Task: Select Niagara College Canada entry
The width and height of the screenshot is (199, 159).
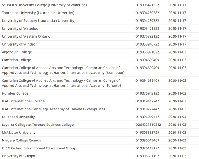Action: pos(21,140)
